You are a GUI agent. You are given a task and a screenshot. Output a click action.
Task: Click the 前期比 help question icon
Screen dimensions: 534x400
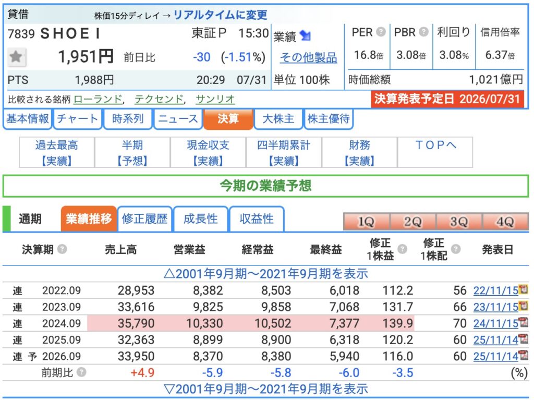pos(81,372)
